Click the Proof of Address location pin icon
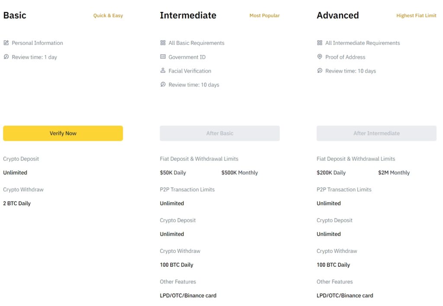443x306 pixels. tap(320, 57)
